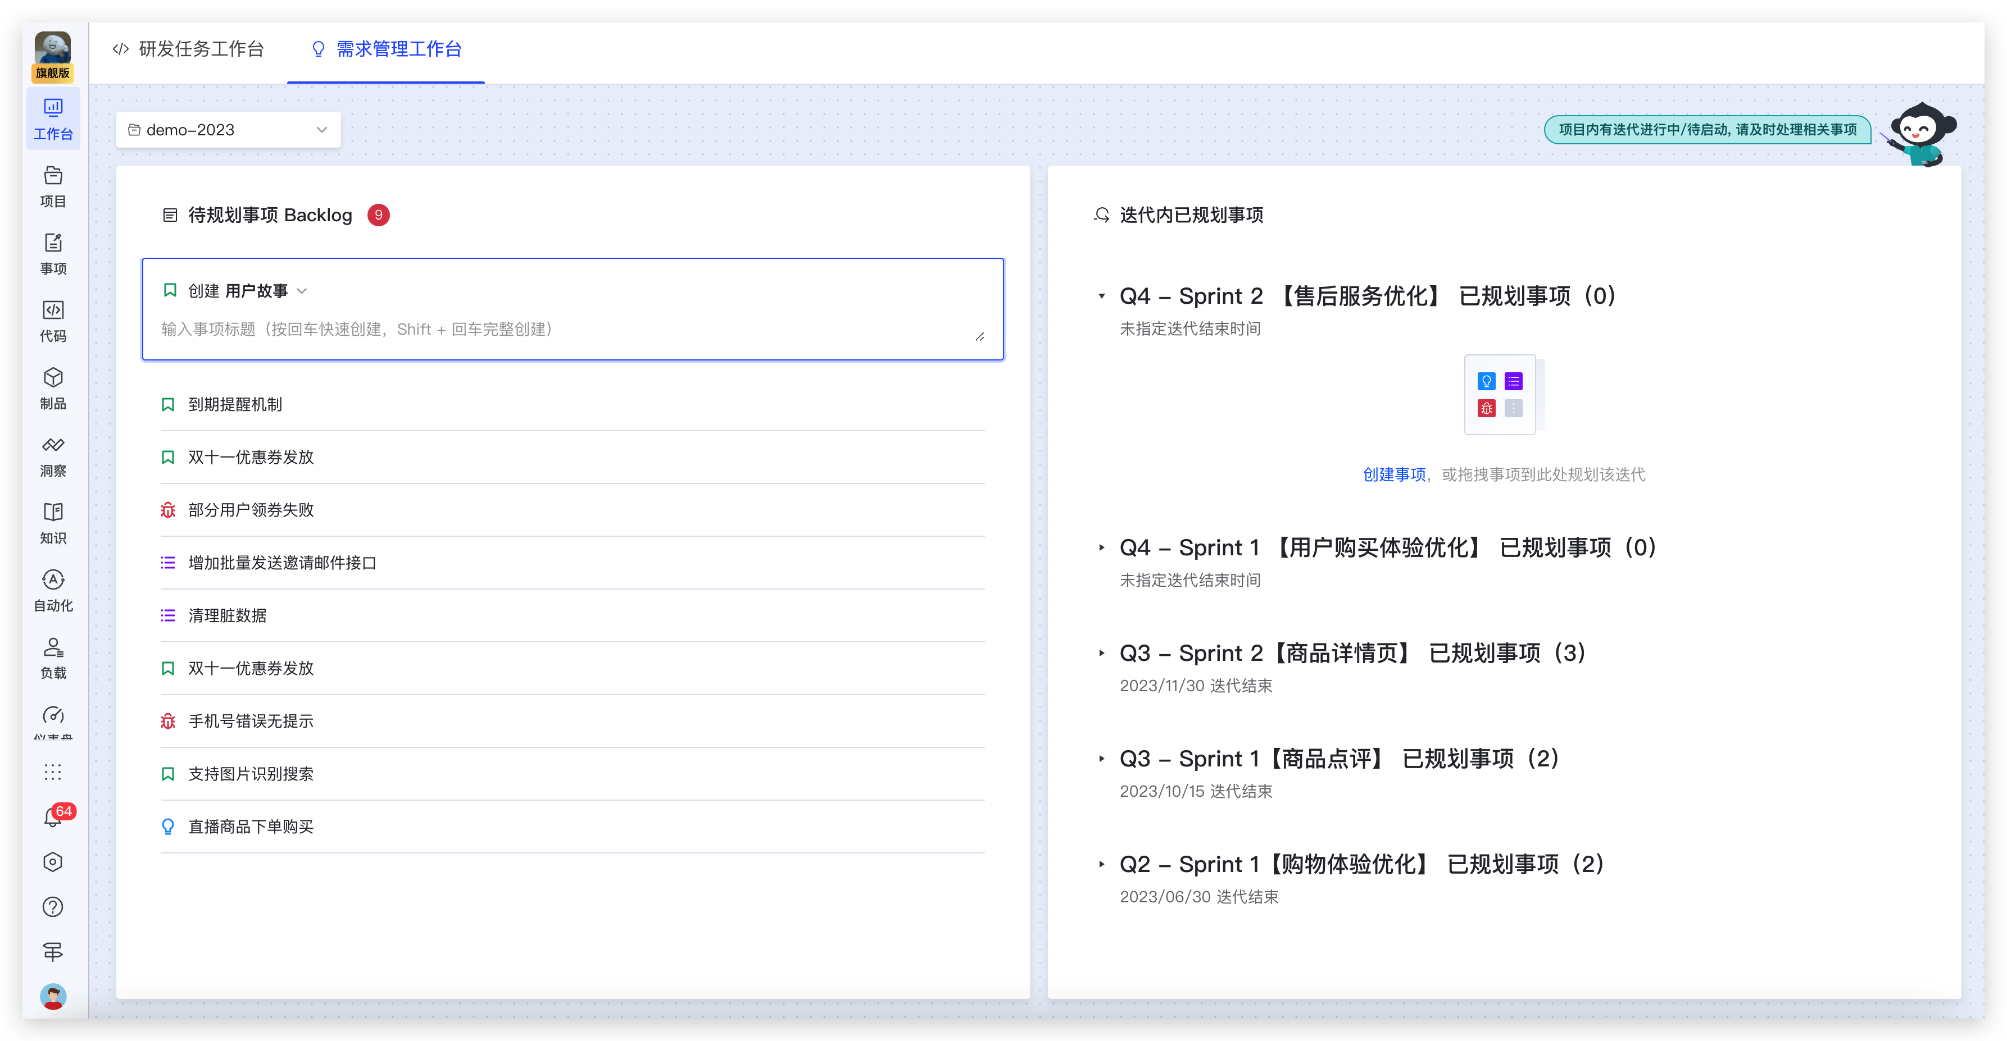The width and height of the screenshot is (2007, 1041).
Task: Open the 知识 (Knowledge) sidebar icon
Action: coord(53,522)
